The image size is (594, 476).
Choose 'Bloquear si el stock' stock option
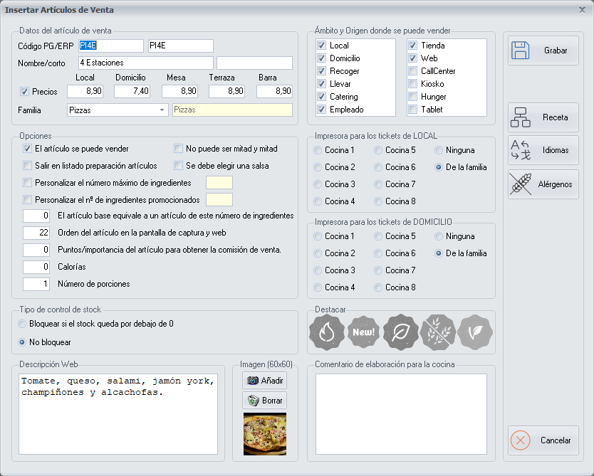[24, 324]
